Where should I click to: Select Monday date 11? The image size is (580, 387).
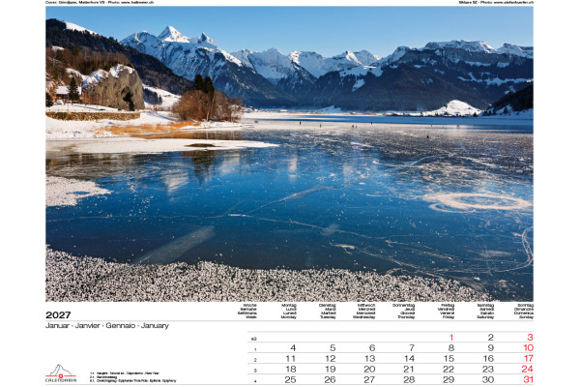pyautogui.click(x=291, y=359)
